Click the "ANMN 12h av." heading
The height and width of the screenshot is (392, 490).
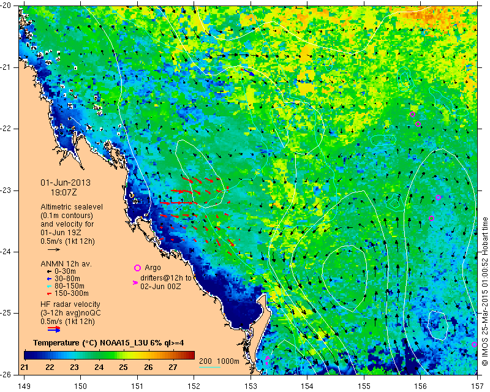point(66,264)
